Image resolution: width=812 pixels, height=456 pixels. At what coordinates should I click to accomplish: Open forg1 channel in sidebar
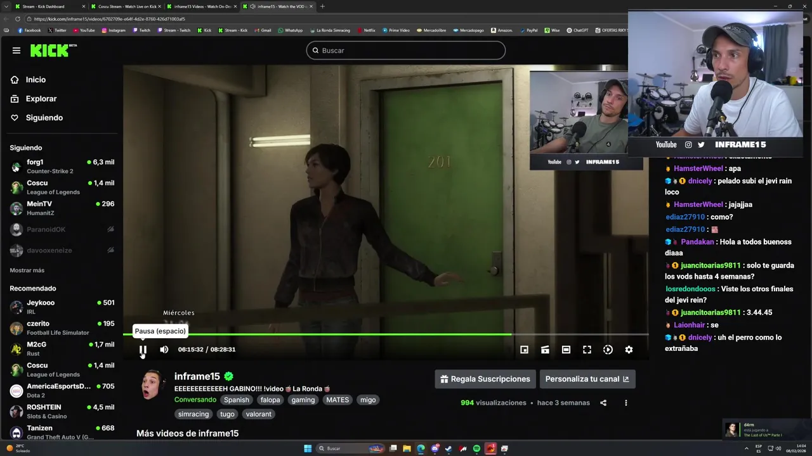[x=62, y=167]
